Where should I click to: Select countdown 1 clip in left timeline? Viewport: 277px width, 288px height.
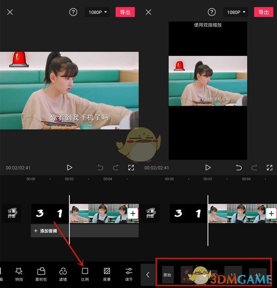(x=60, y=214)
